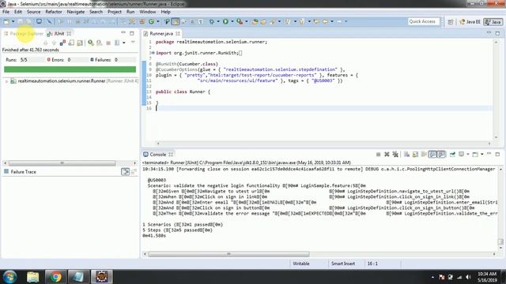Select the Runner.java editor tab
The width and height of the screenshot is (506, 284).
(x=161, y=33)
